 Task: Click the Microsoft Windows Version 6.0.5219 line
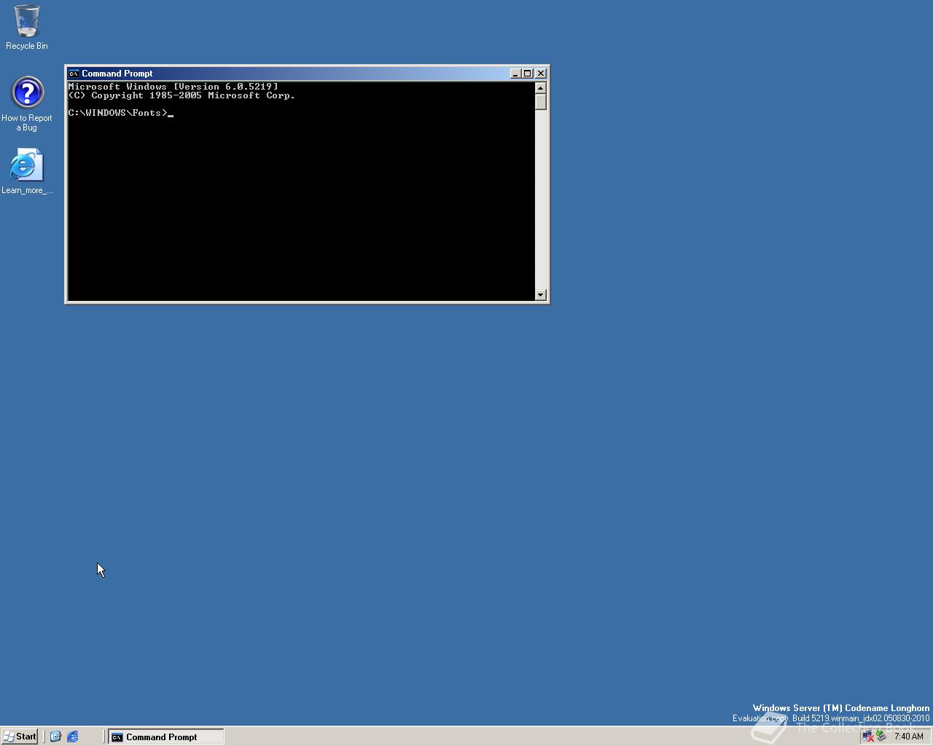click(173, 87)
